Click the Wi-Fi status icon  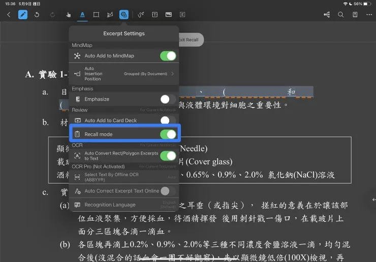pos(346,4)
